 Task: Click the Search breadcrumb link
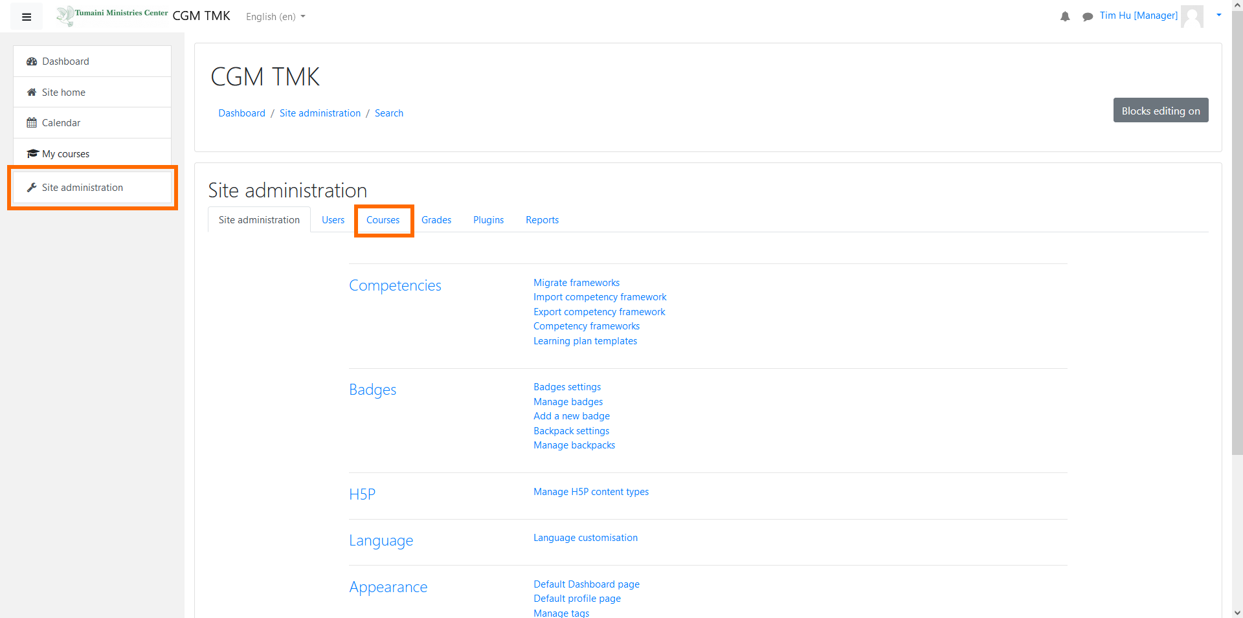coord(389,113)
